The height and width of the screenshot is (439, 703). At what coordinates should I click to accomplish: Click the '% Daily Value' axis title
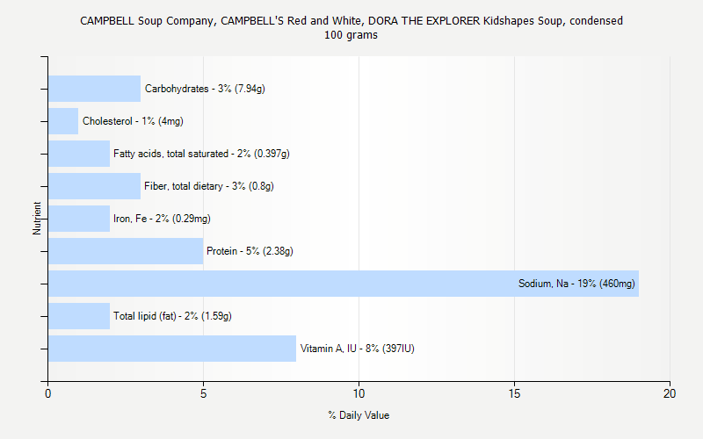click(359, 415)
